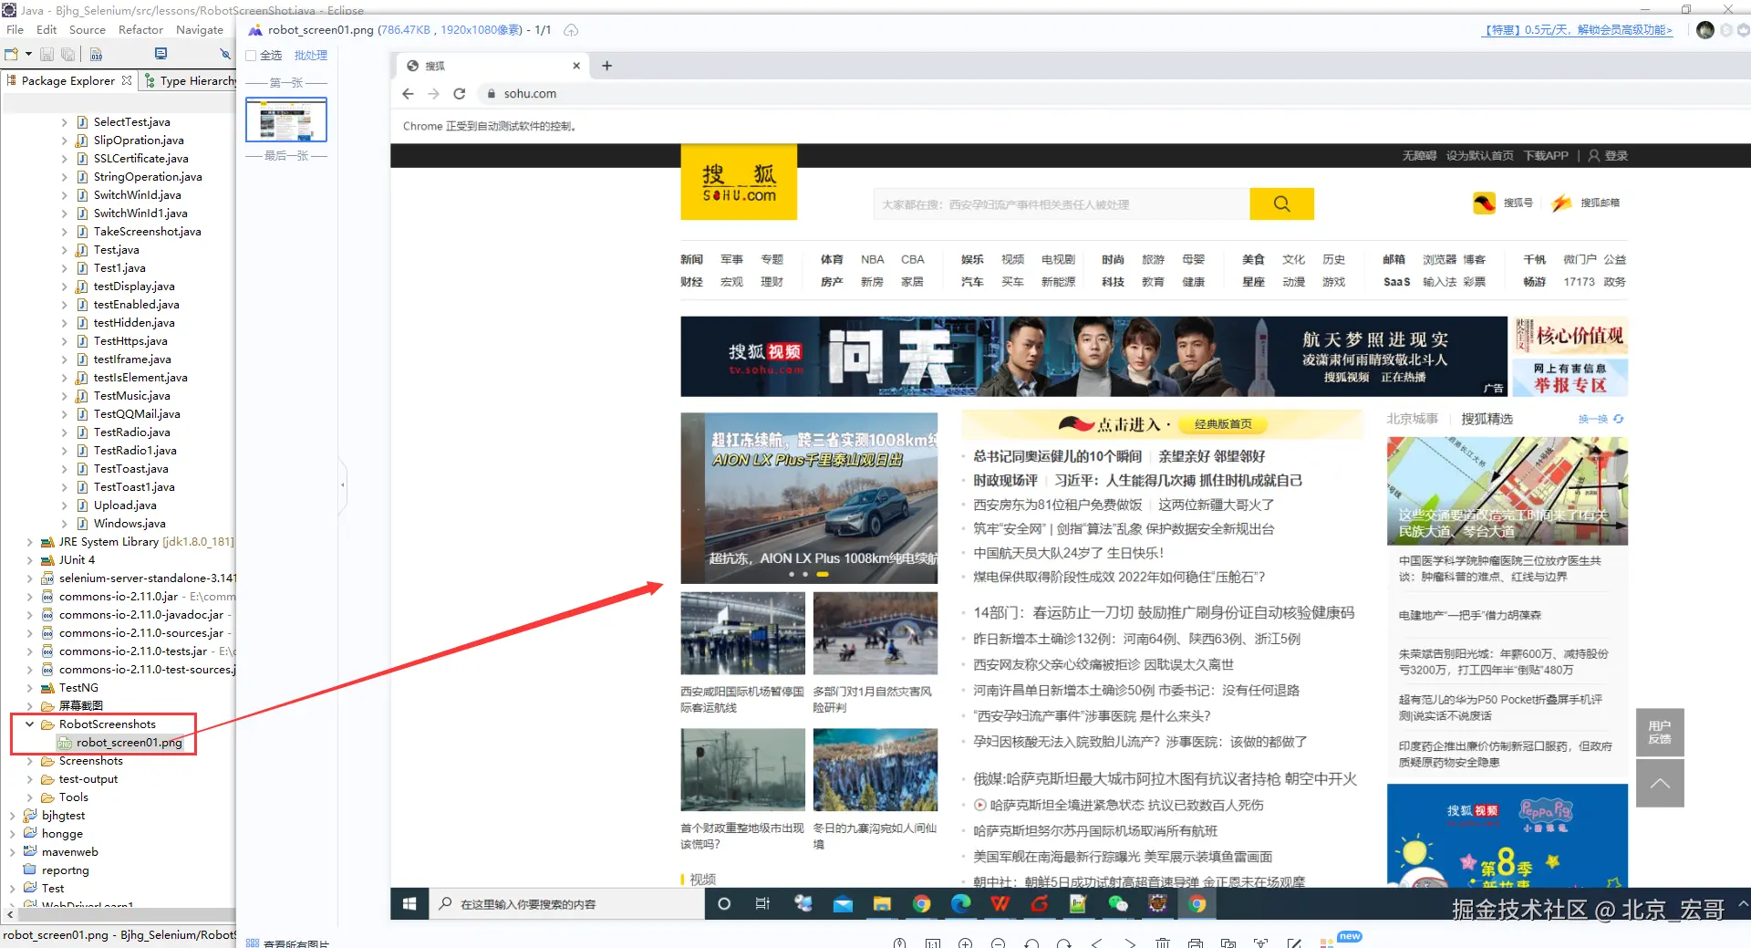The width and height of the screenshot is (1751, 948).
Task: Open the Edit menu
Action: [47, 29]
